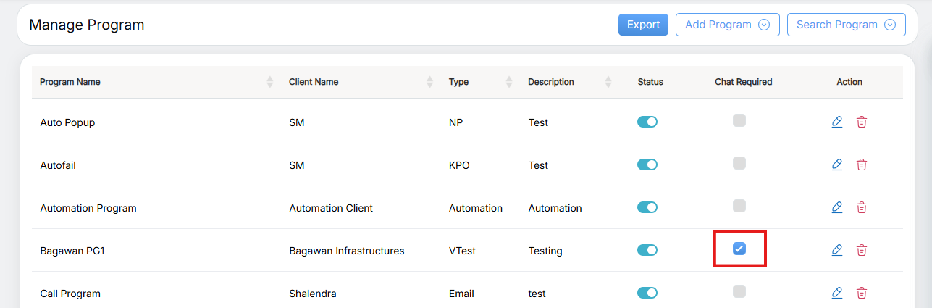
Task: Toggle status switch for Auto Popup
Action: [647, 122]
